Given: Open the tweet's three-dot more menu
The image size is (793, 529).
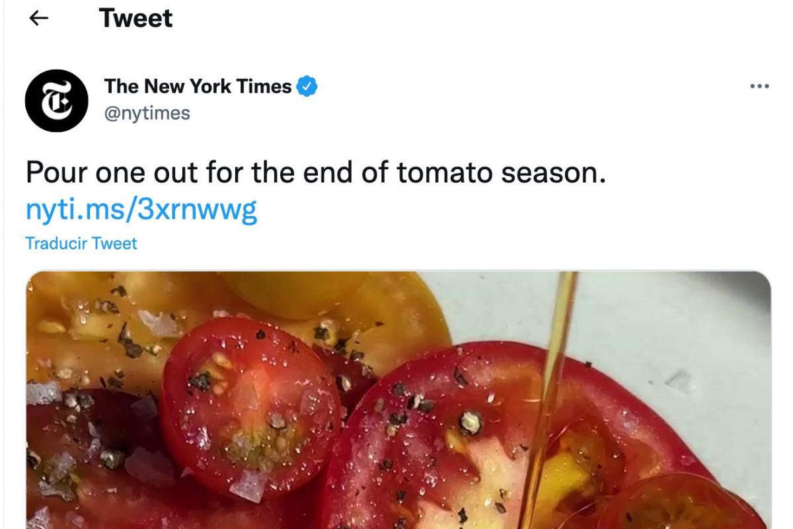Looking at the screenshot, I should 759,86.
